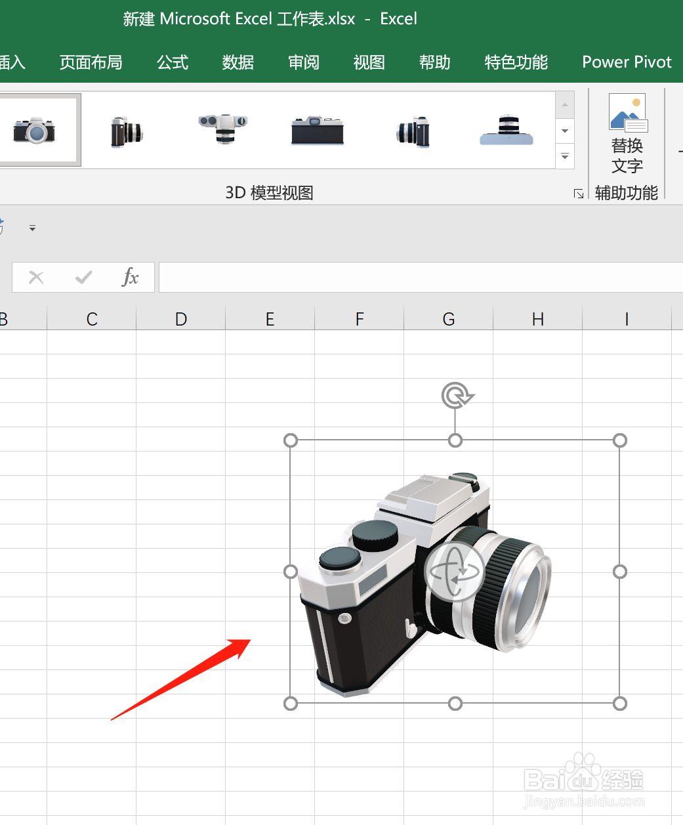Open the Alt Text (替换文字) button
683x825 pixels.
click(627, 135)
